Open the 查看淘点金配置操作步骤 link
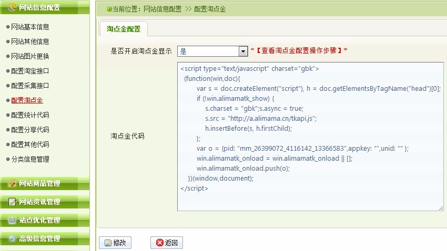This screenshot has width=447, height=251. click(299, 50)
